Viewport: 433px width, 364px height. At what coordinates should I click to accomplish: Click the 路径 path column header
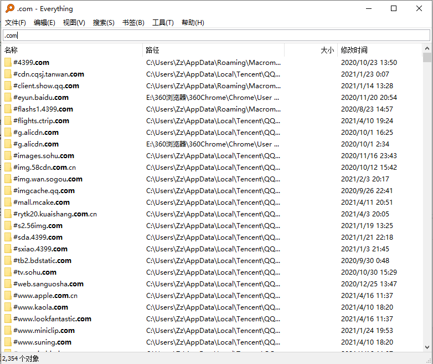(214, 50)
